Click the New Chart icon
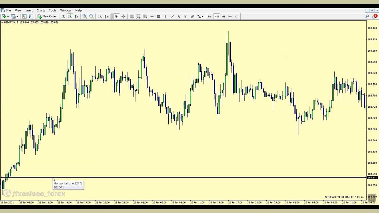Viewport: 379px width, 213px height. pos(4,17)
